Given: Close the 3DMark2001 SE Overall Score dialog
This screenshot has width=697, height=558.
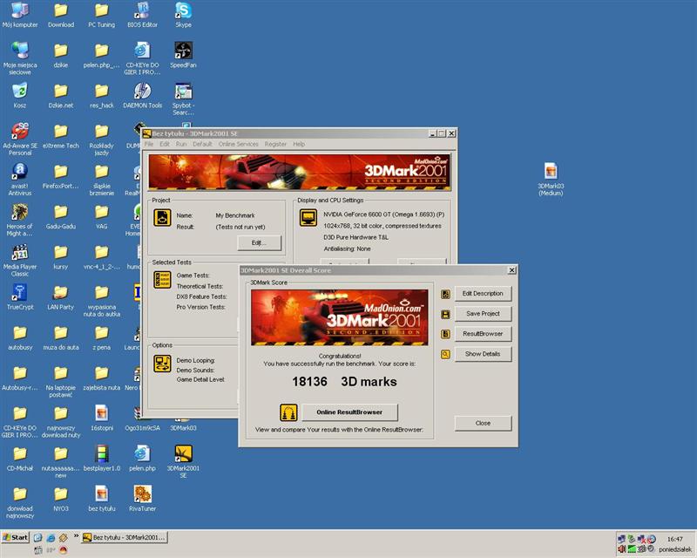Looking at the screenshot, I should tap(511, 270).
